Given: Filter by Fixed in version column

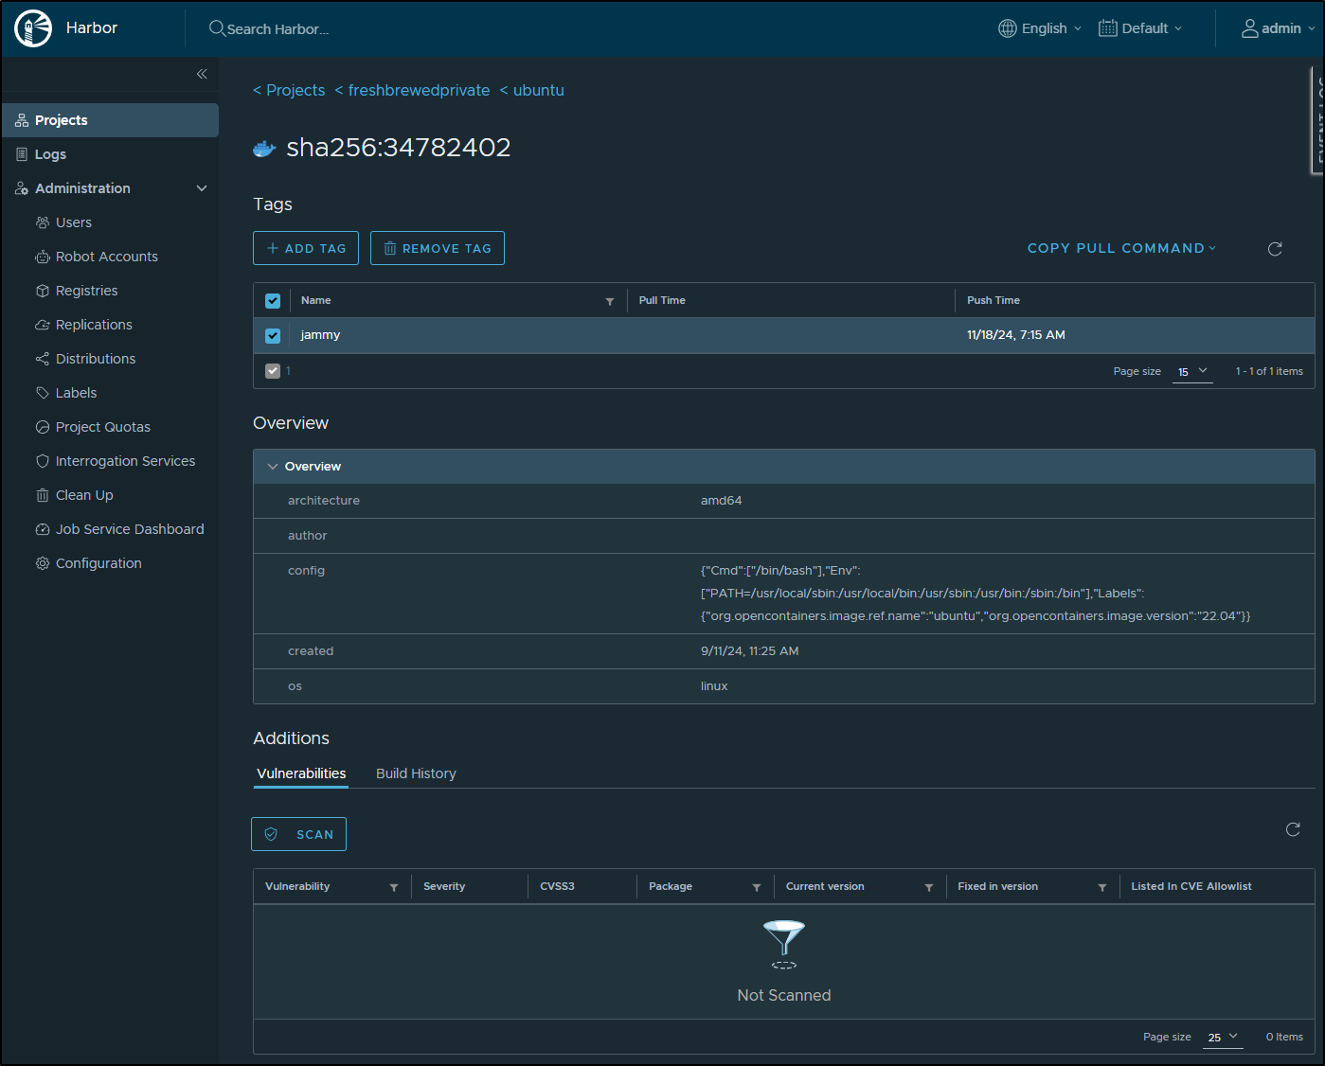Looking at the screenshot, I should point(1102,887).
